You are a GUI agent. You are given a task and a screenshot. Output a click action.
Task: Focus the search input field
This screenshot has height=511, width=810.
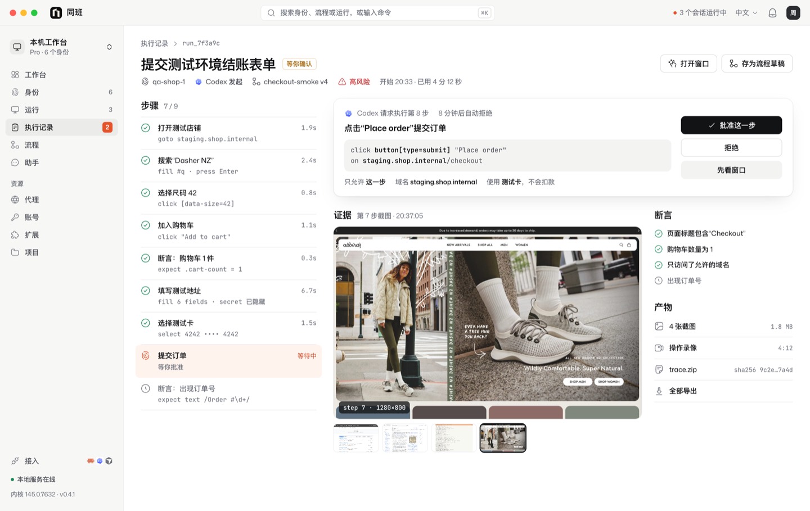tap(377, 13)
